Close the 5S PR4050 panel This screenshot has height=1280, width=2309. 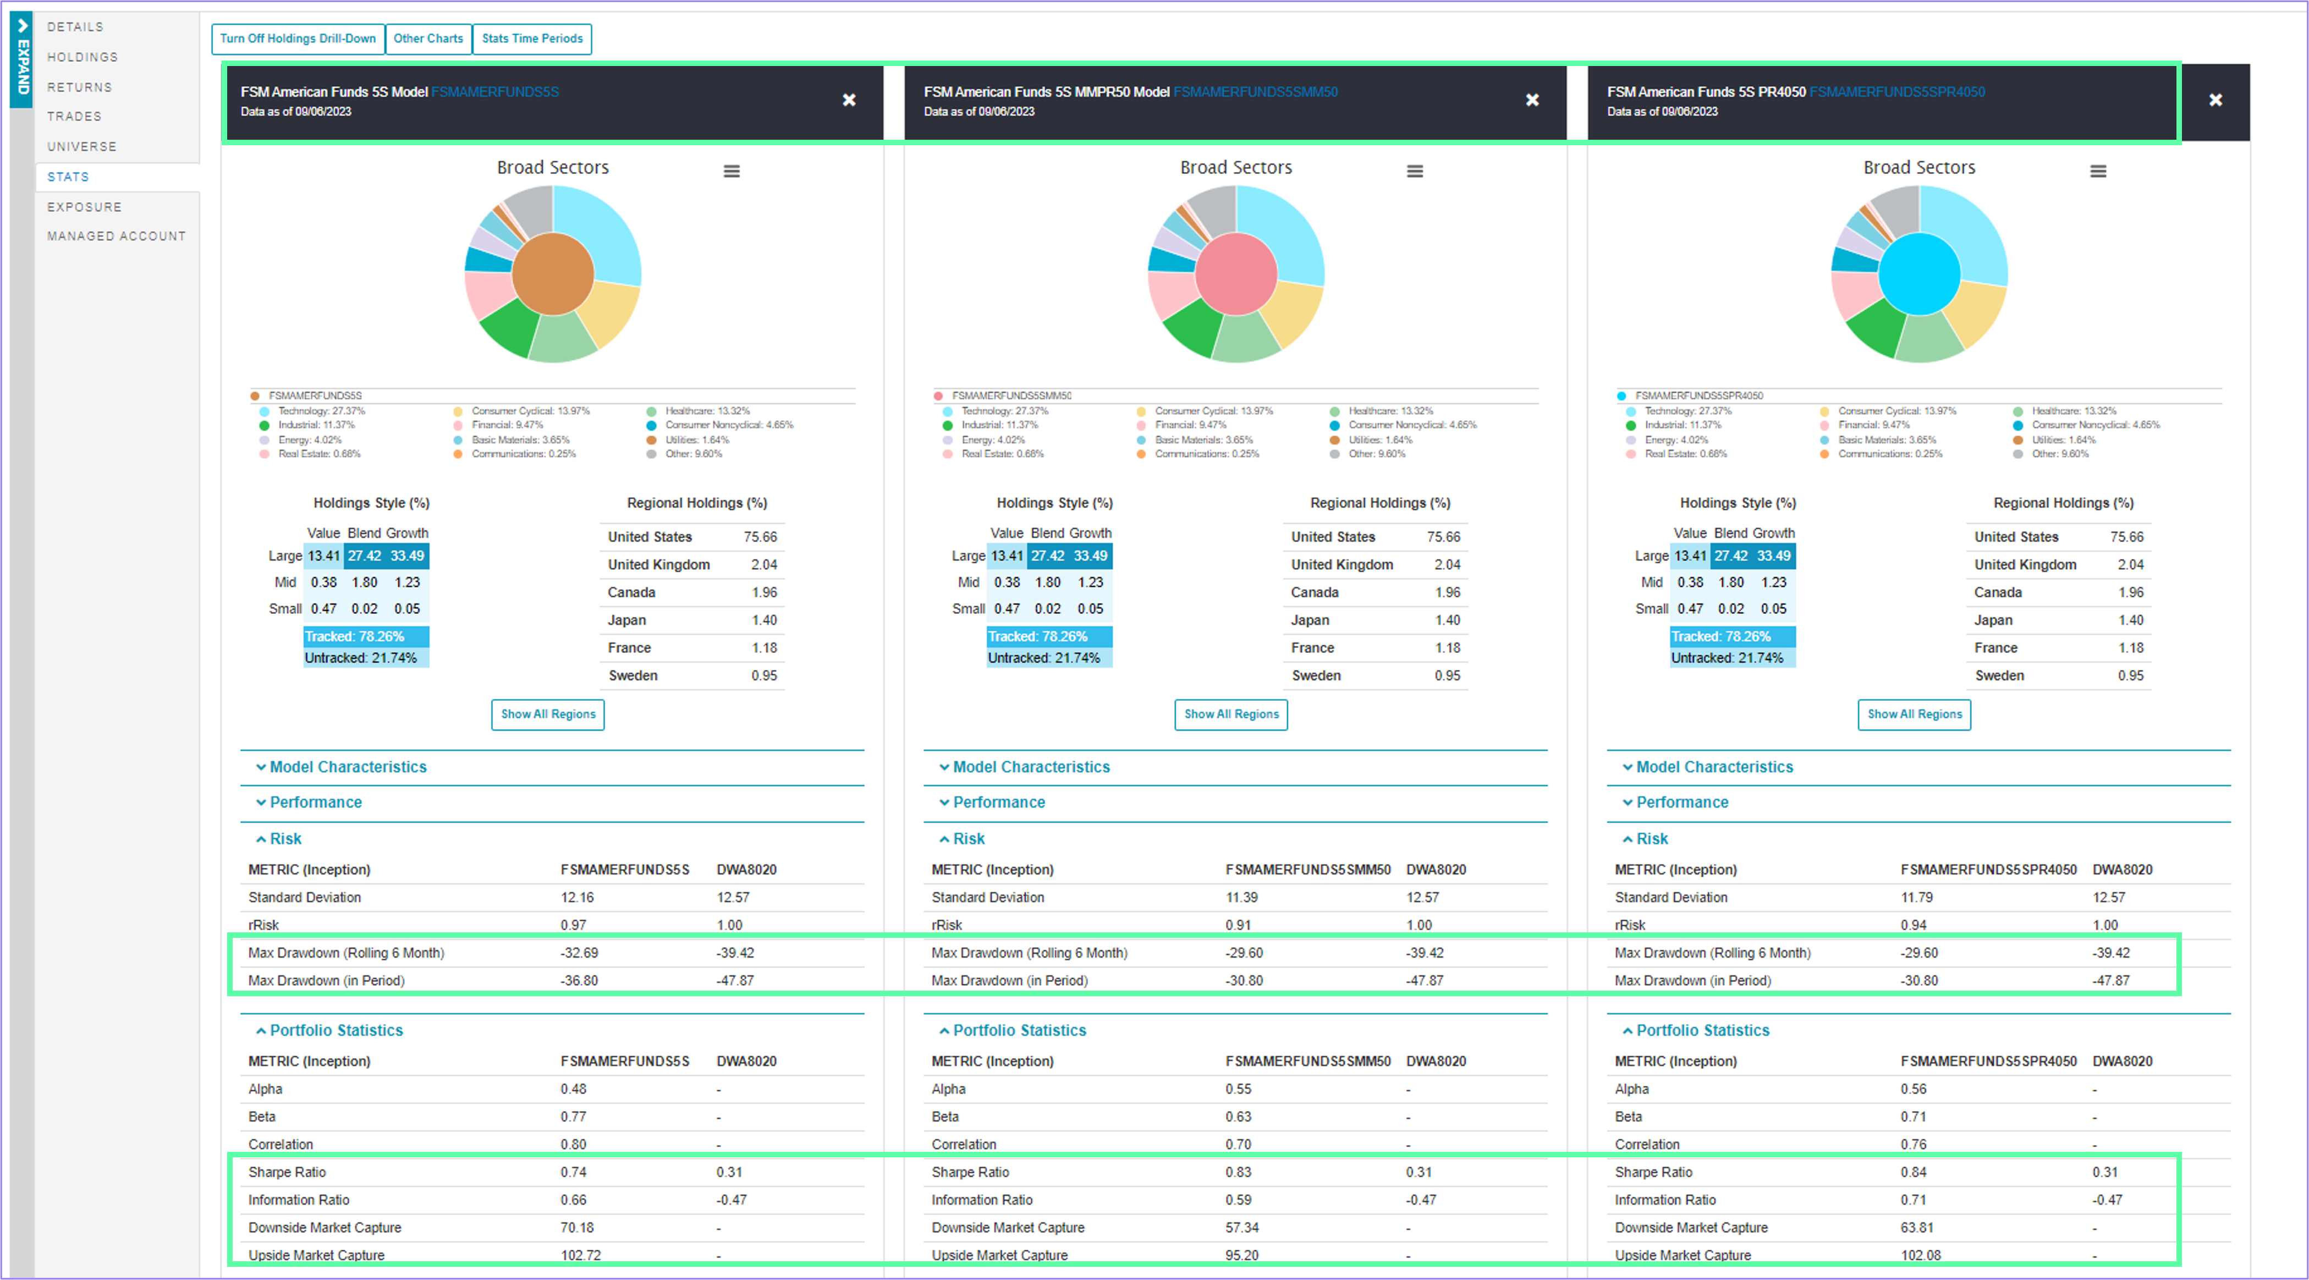coord(2215,100)
